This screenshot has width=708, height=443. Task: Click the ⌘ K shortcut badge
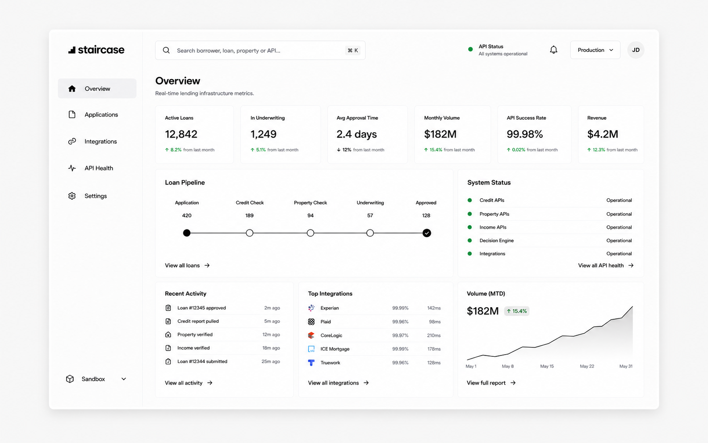point(353,50)
